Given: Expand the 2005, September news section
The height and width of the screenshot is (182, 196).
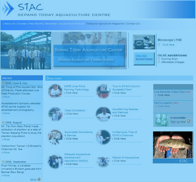Looking at the screenshot, I should (x=3, y=162).
